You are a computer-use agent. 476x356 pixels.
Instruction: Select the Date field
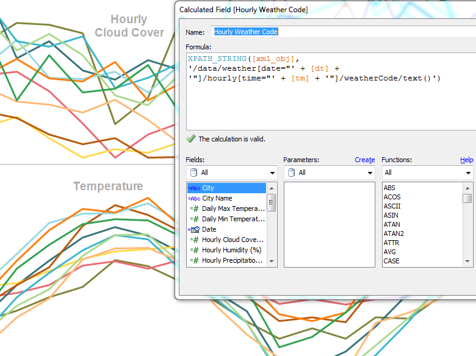point(226,229)
